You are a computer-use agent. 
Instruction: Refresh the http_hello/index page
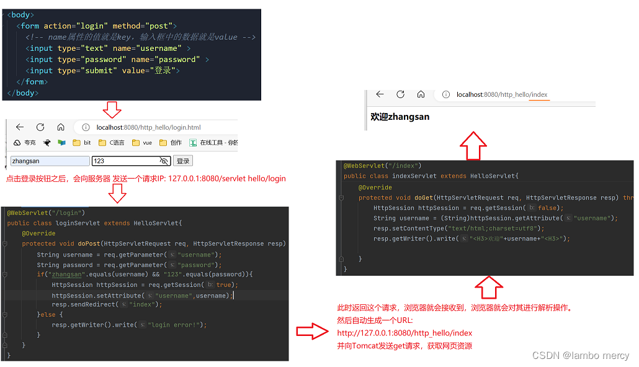(x=401, y=94)
